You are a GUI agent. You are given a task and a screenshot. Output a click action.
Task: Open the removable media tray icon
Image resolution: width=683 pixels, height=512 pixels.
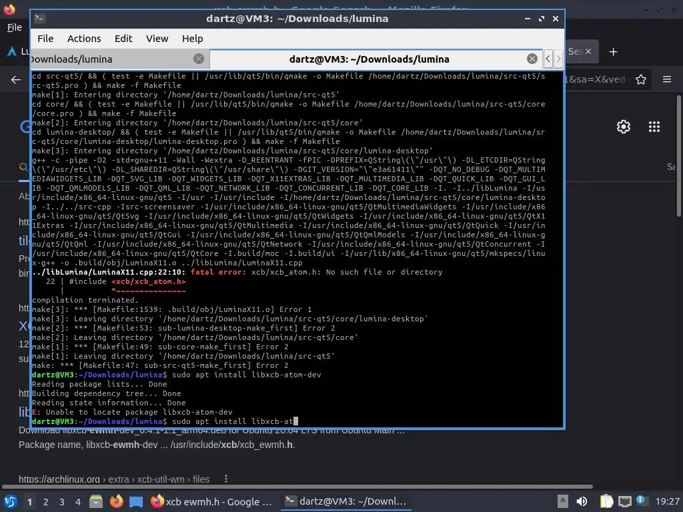pyautogui.click(x=563, y=501)
